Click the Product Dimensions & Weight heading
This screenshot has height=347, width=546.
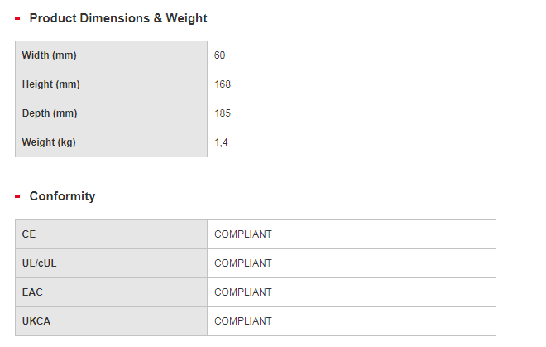coord(118,18)
